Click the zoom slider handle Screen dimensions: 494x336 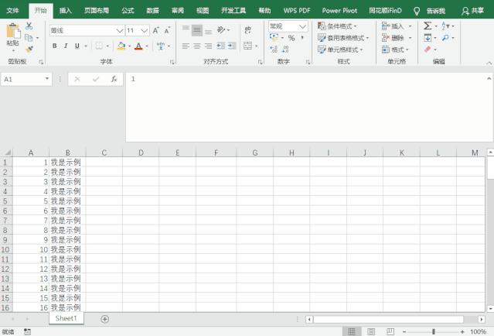434,331
